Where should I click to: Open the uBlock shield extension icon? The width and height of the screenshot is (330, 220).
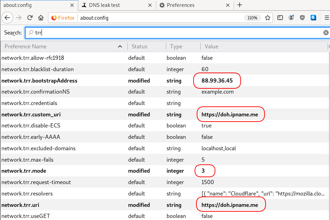[x=302, y=18]
